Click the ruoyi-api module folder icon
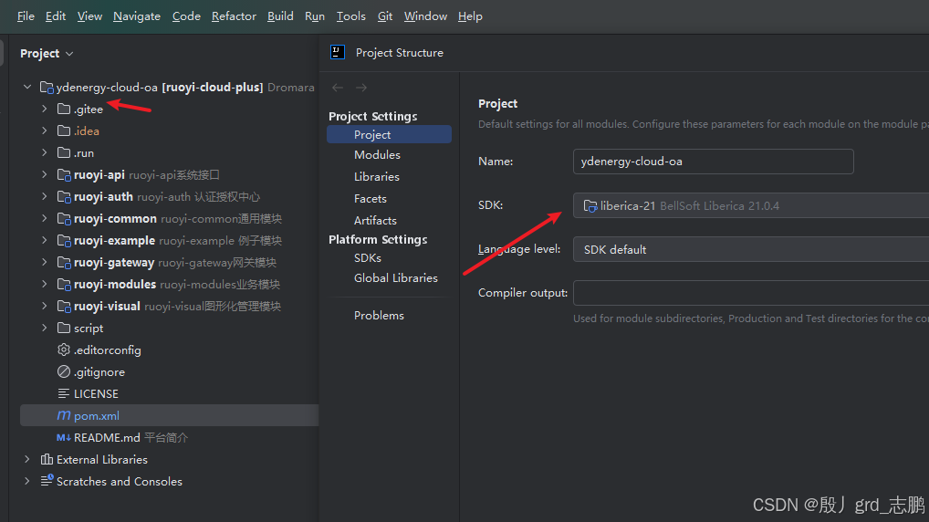This screenshot has width=929, height=522. [x=64, y=175]
